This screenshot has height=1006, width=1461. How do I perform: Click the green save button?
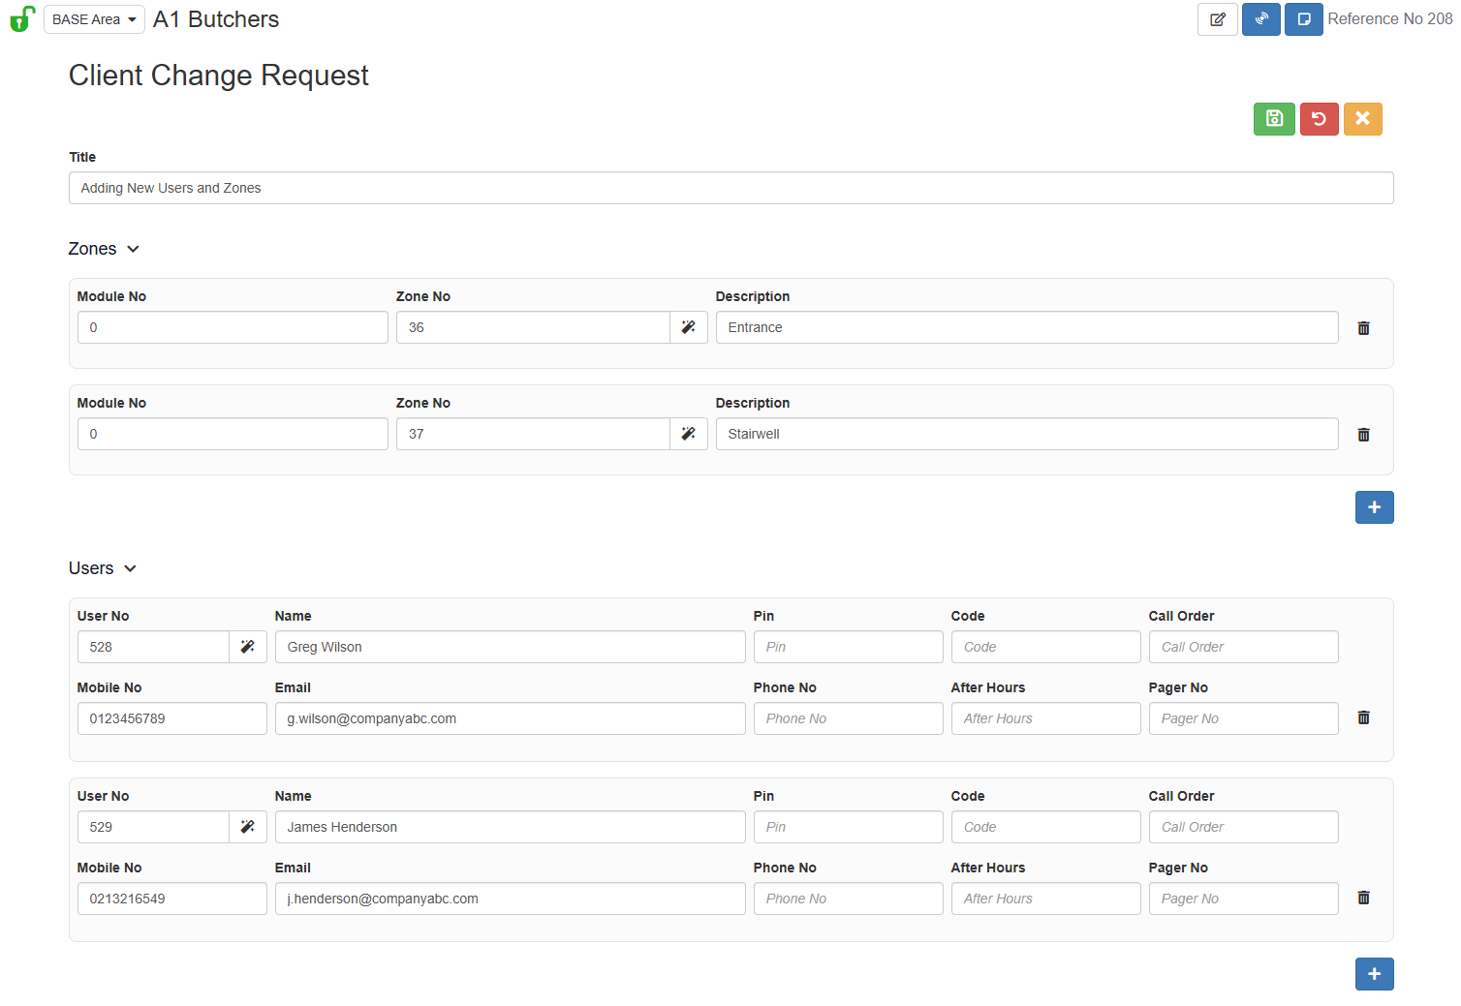click(1274, 119)
